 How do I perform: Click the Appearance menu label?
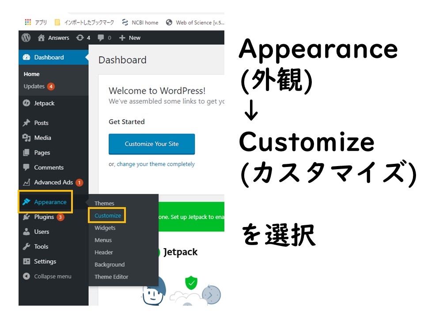click(x=50, y=202)
